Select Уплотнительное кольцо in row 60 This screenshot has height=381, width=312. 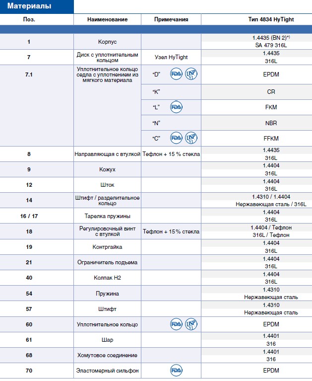(107, 324)
